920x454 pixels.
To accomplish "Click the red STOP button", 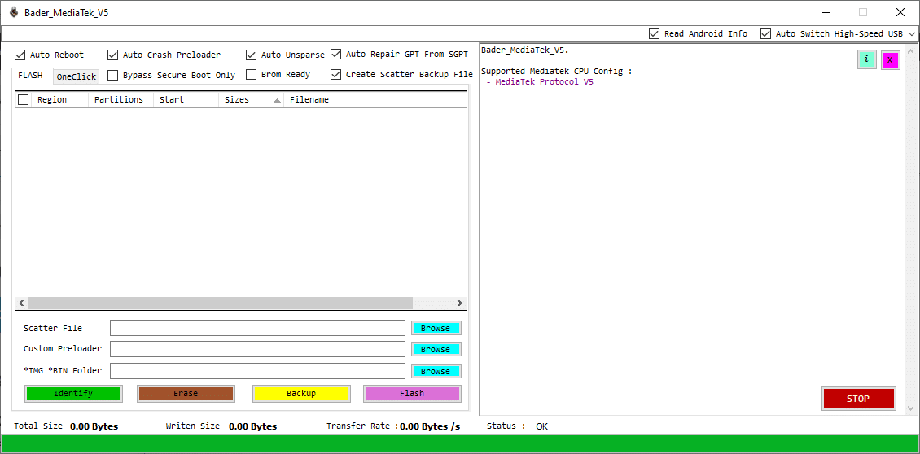I will [858, 399].
